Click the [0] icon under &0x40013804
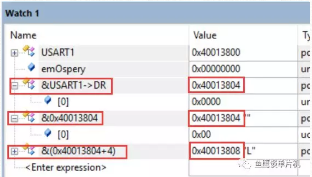Viewport: 312px width, 177px height. [x=48, y=133]
